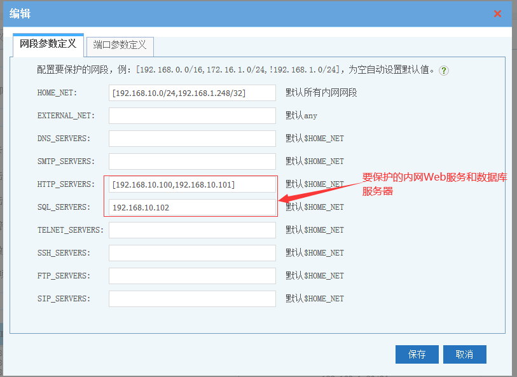This screenshot has height=377, width=517.
Task: Click the SIP_SERVERS input field
Action: coord(192,299)
